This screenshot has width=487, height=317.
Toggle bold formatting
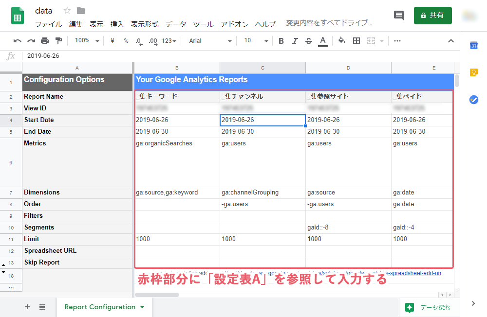point(281,41)
